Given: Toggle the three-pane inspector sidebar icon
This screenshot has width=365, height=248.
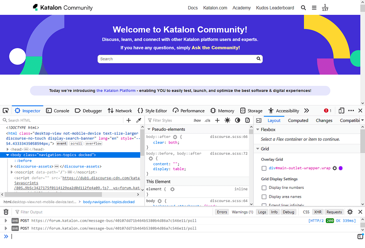Looking at the screenshot, I should [259, 120].
